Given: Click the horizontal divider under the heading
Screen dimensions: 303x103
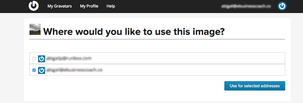Looking at the screenshot, I should click(157, 39).
